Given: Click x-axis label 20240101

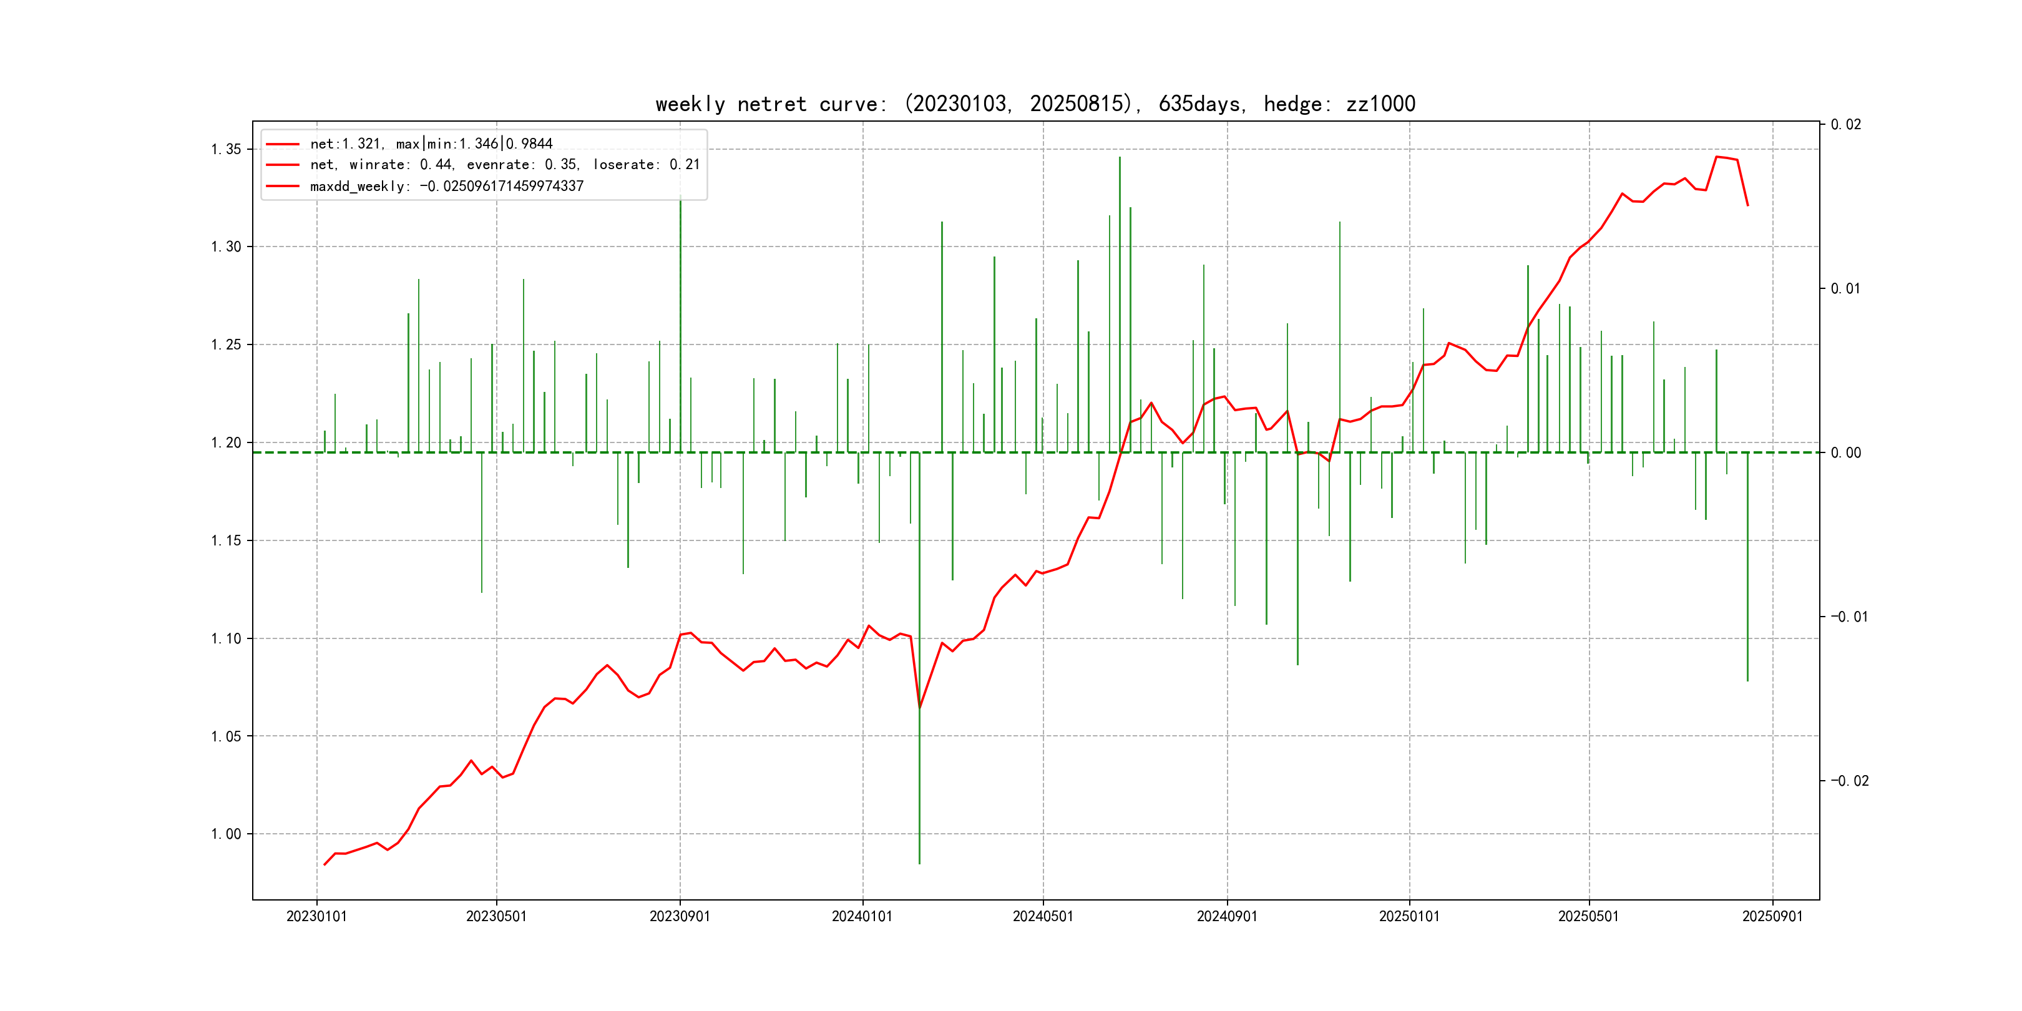Looking at the screenshot, I should tap(862, 916).
